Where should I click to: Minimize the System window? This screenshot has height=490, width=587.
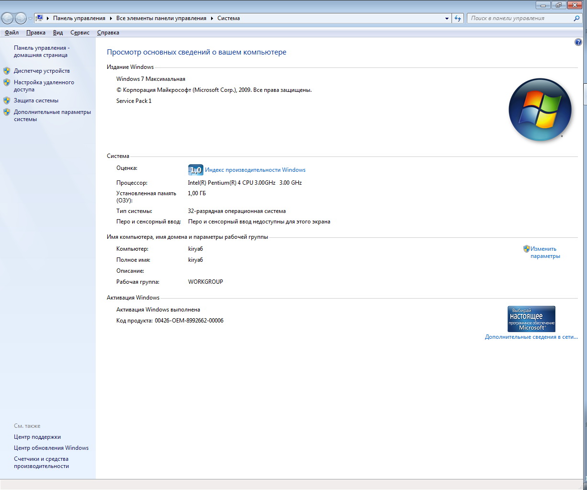(543, 5)
